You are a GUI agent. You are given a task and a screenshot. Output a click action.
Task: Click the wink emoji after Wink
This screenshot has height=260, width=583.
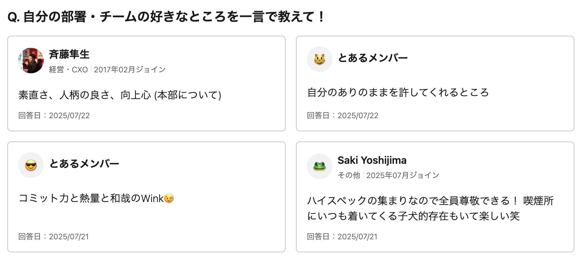(169, 198)
